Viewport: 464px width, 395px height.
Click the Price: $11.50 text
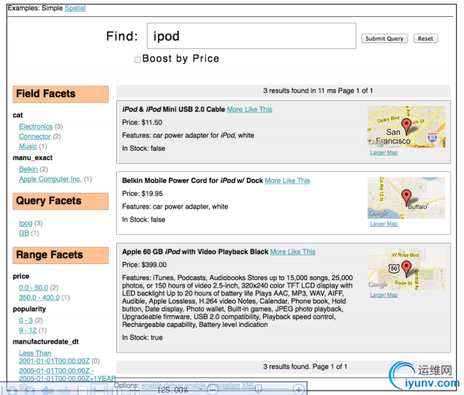point(142,122)
